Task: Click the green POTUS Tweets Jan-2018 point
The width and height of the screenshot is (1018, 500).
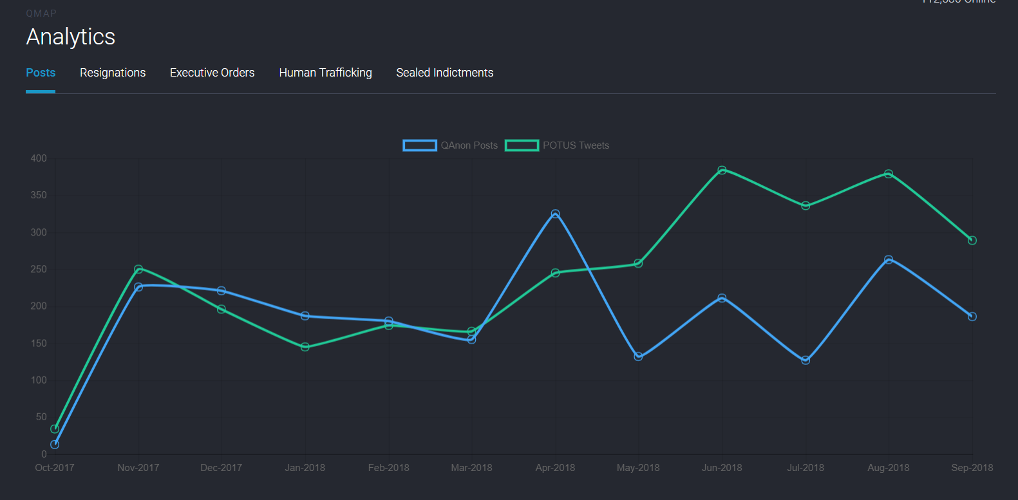Action: pyautogui.click(x=305, y=347)
